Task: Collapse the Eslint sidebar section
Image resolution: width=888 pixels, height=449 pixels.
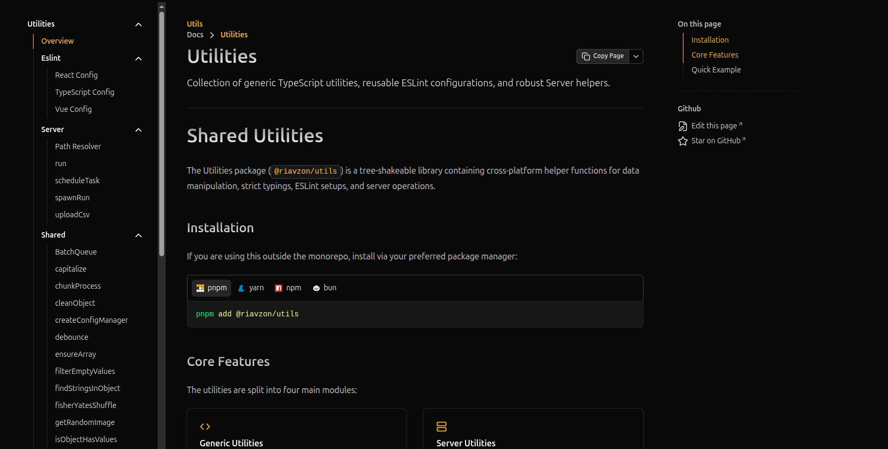Action: point(139,59)
